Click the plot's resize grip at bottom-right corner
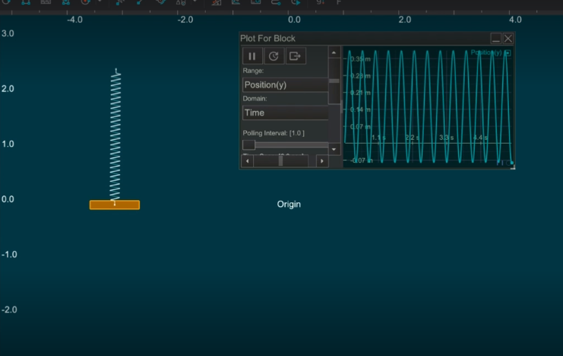This screenshot has height=356, width=563. (513, 167)
